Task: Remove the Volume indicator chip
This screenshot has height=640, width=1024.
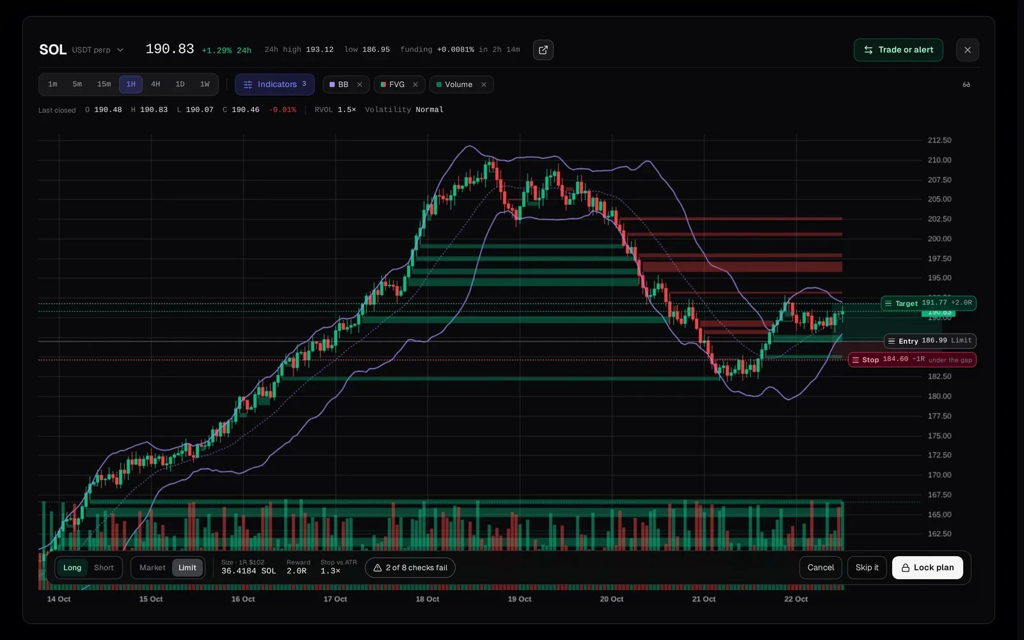Action: [484, 84]
